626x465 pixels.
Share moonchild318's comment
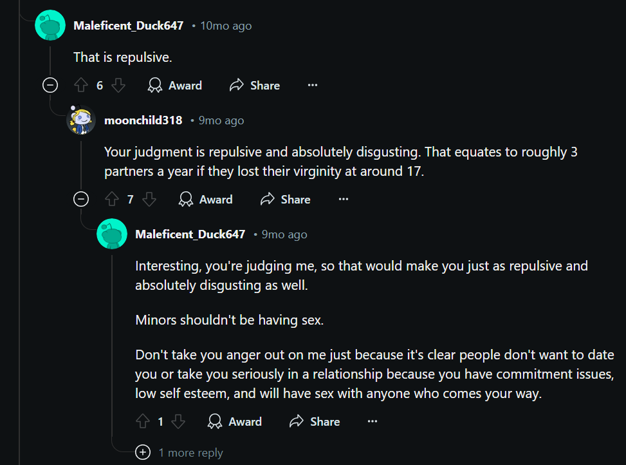click(x=286, y=200)
